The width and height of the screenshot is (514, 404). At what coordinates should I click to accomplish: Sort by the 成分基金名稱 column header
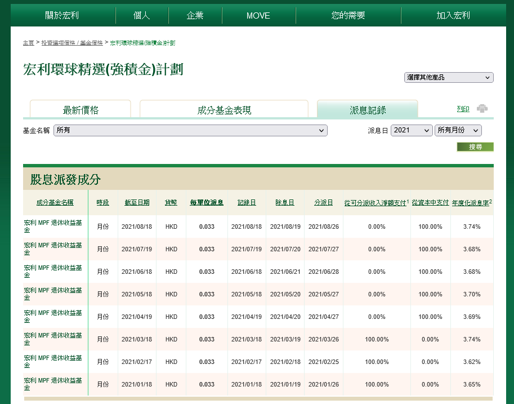point(55,202)
